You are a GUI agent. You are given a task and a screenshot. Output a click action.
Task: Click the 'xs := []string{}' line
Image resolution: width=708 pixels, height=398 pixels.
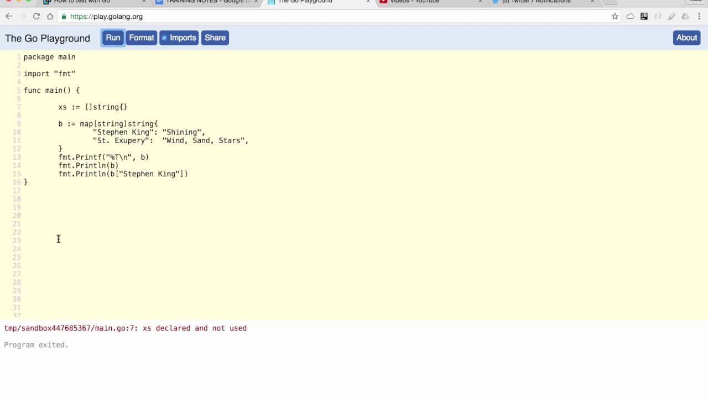93,107
